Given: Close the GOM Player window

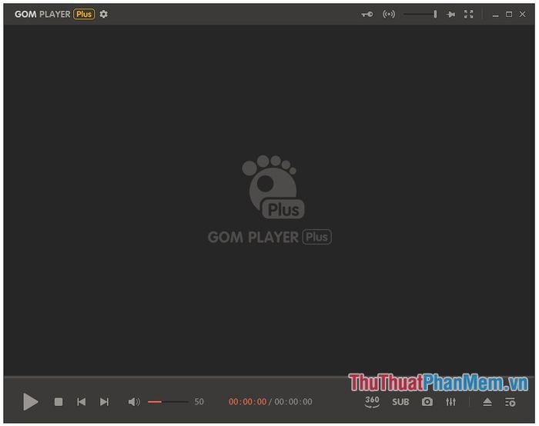Looking at the screenshot, I should pos(522,14).
